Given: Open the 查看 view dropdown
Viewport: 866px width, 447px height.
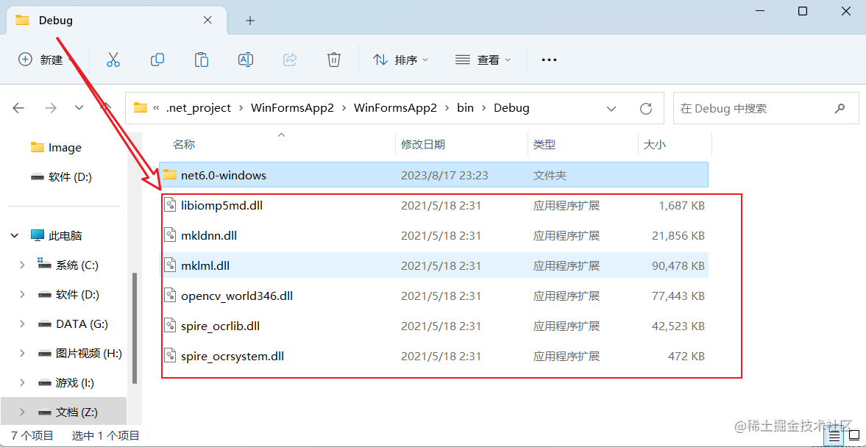Looking at the screenshot, I should coord(483,60).
